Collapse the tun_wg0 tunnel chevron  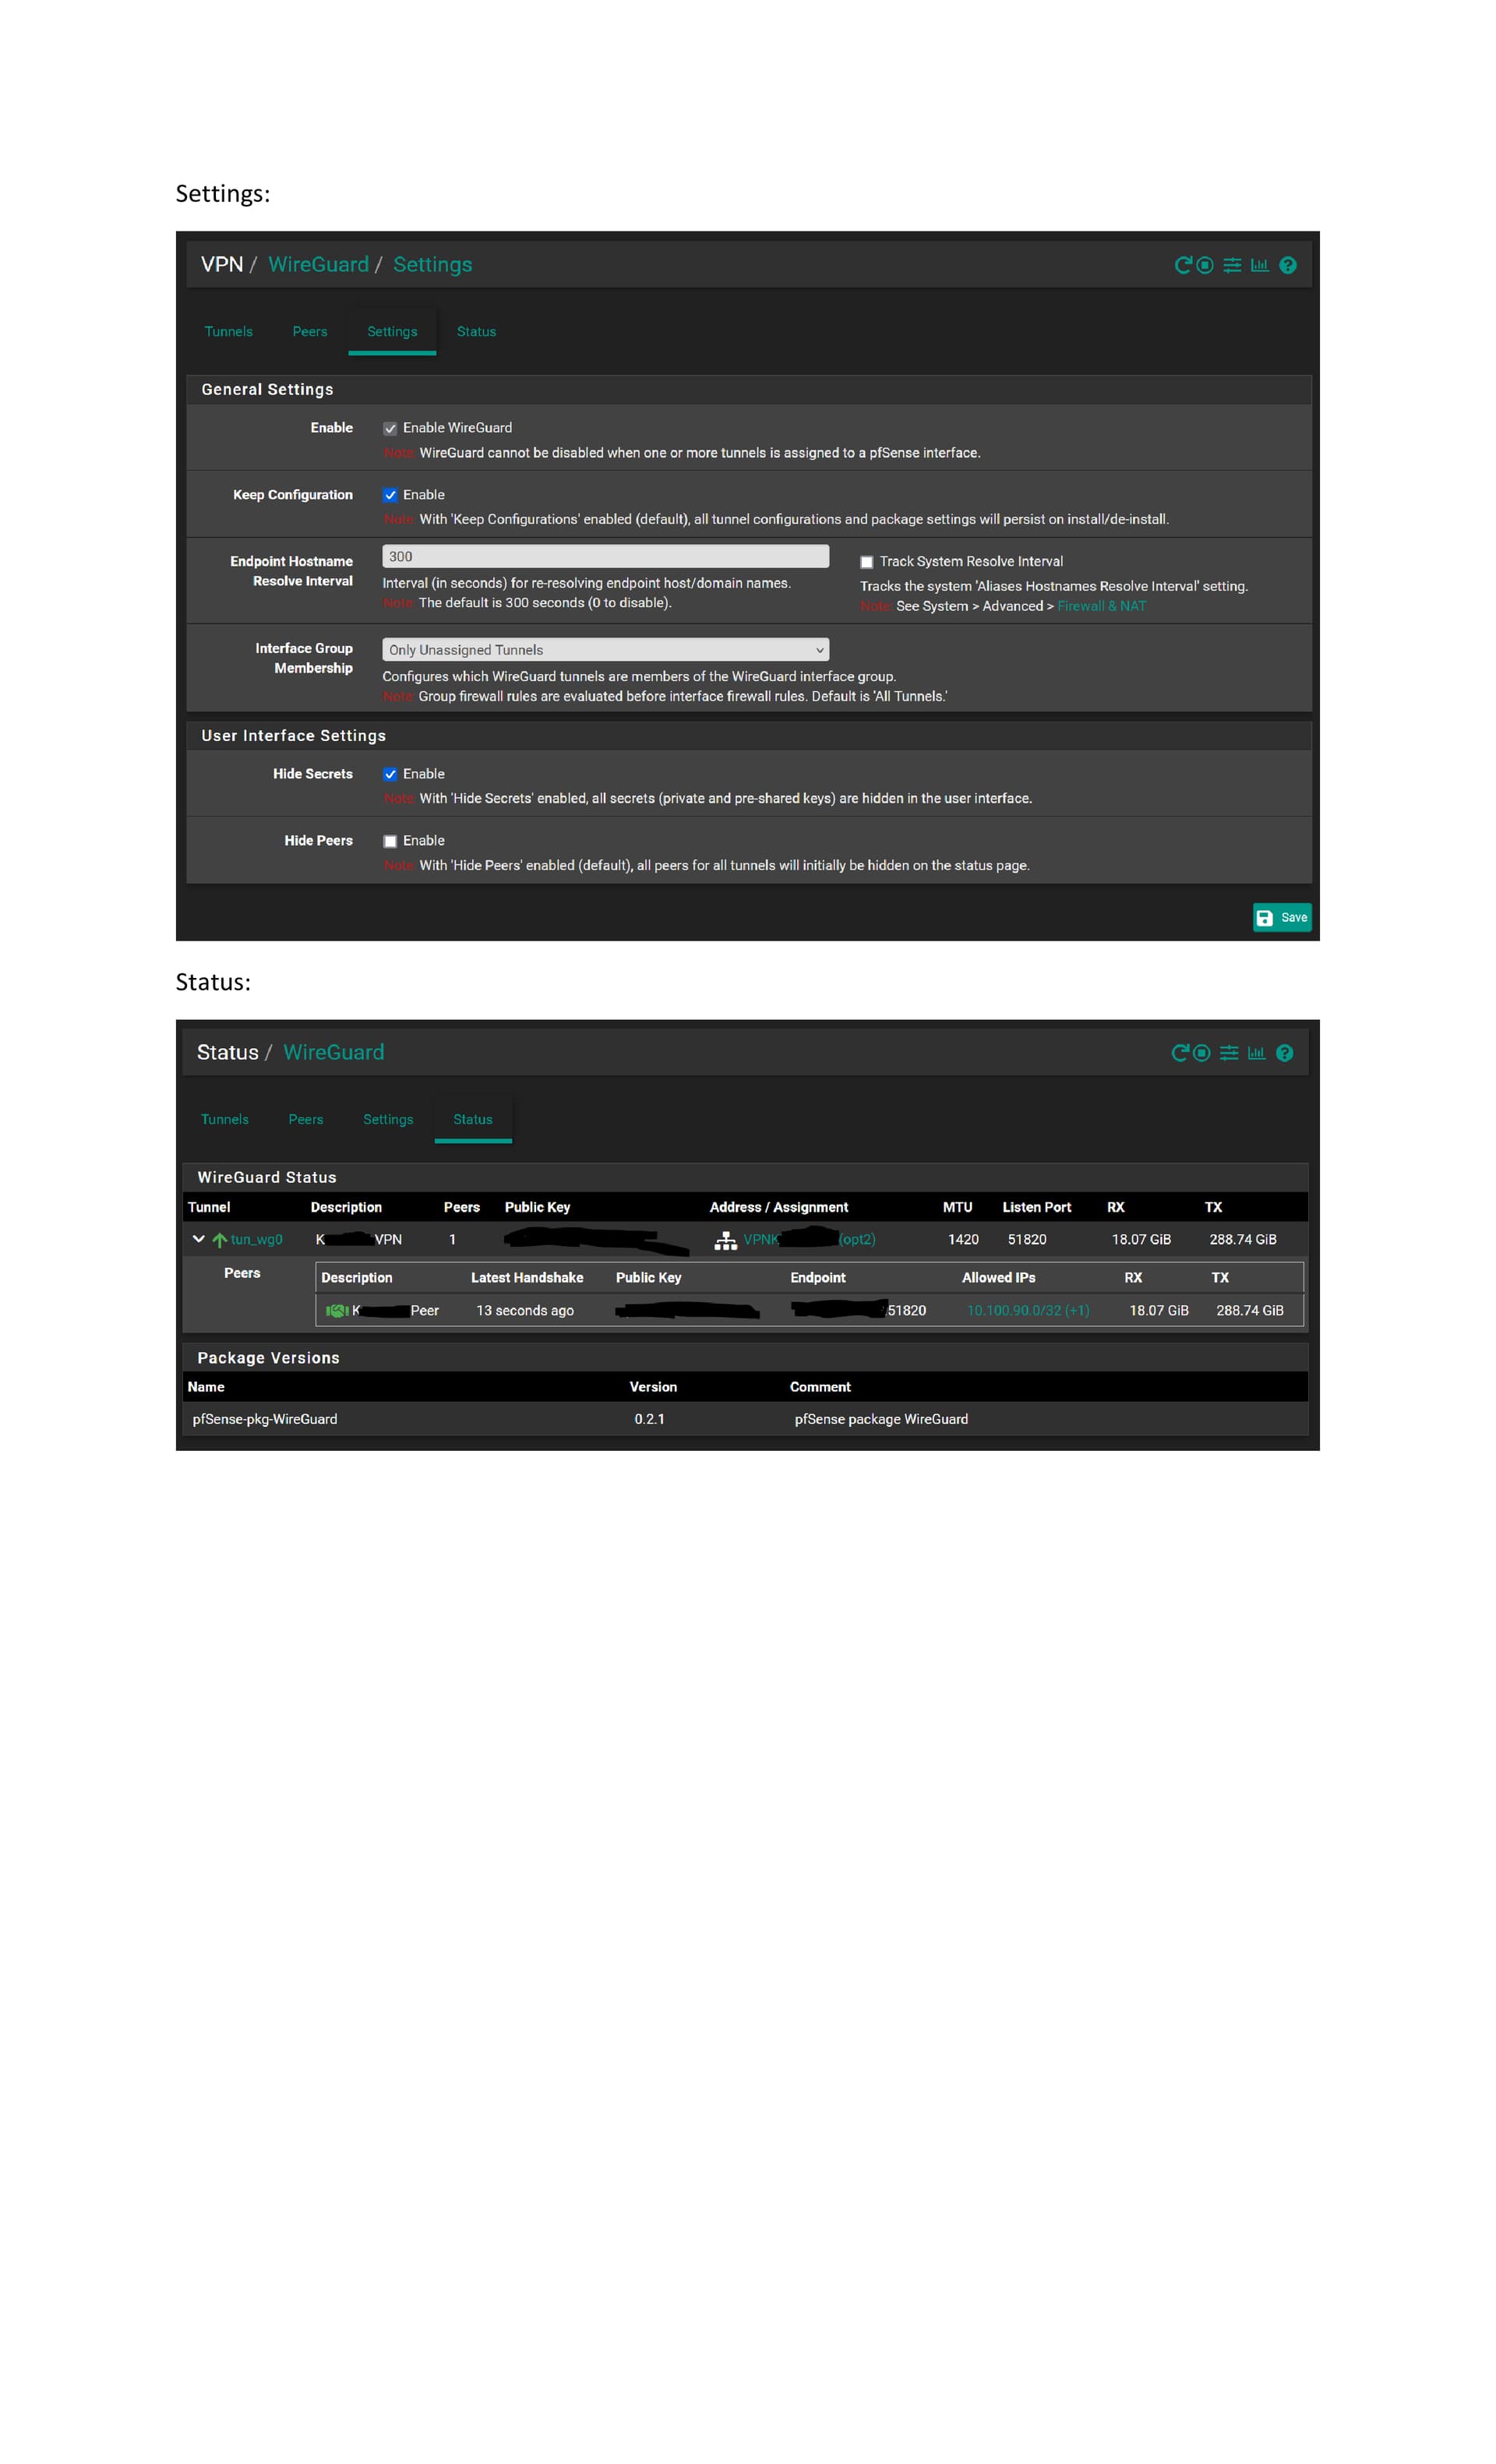click(x=198, y=1239)
